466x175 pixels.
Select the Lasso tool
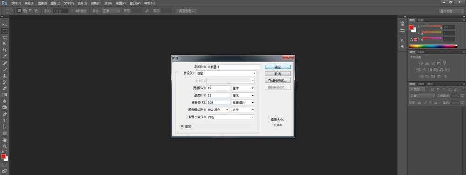[5, 38]
